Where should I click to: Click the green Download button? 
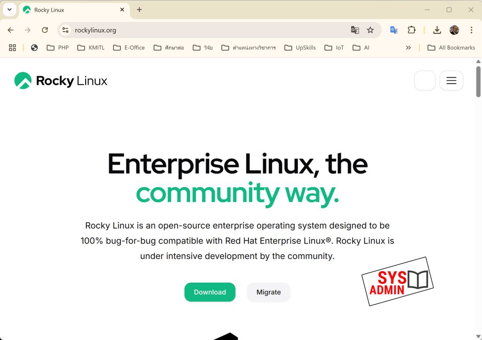[x=209, y=292]
